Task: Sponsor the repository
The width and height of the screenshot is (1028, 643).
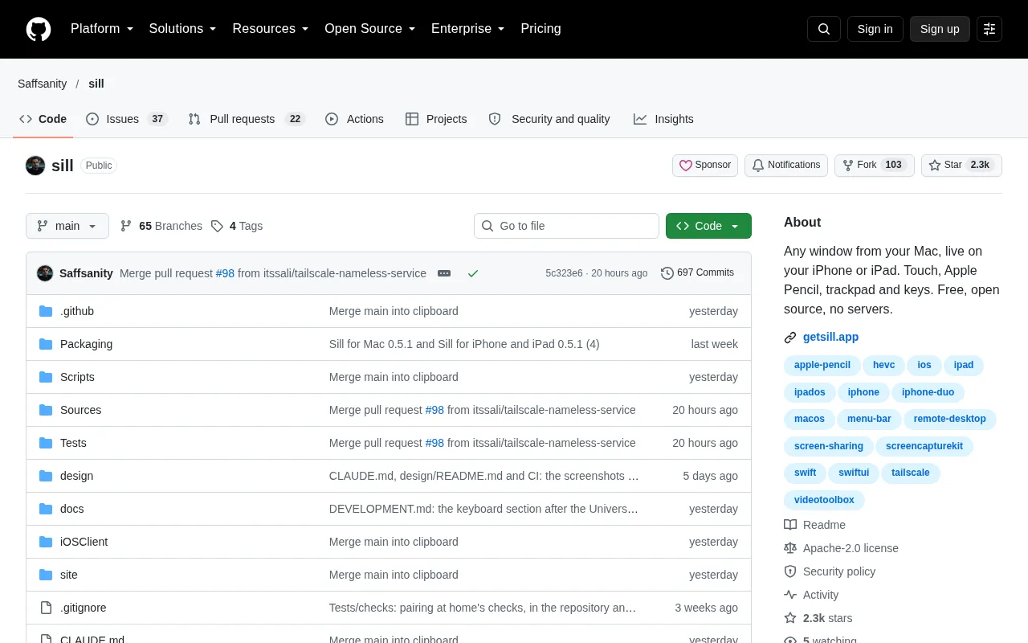Action: coord(705,166)
